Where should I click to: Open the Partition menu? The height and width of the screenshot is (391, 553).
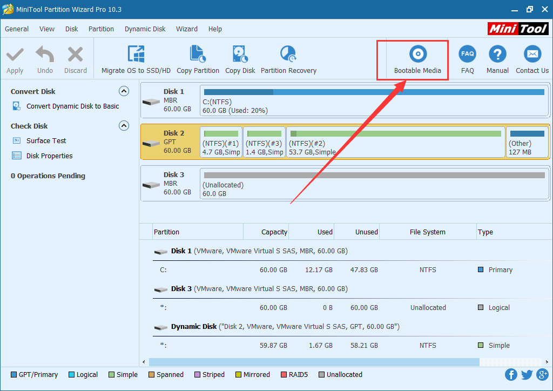coord(101,29)
